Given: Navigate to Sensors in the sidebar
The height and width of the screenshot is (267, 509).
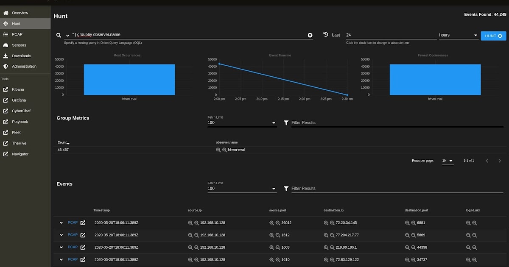Looking at the screenshot, I should tap(19, 45).
